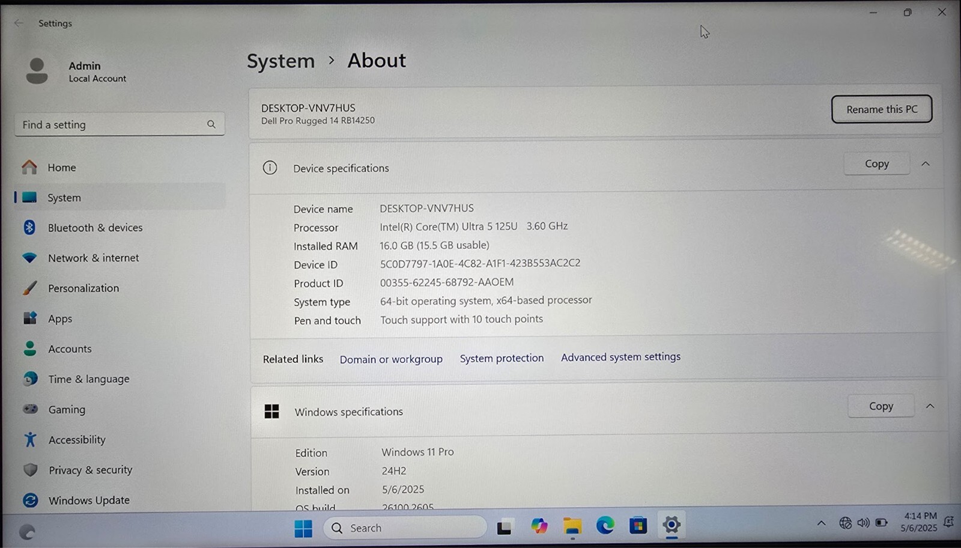Select the Product ID value 00355-62245-68792-AAOEM
961x548 pixels.
pos(447,282)
